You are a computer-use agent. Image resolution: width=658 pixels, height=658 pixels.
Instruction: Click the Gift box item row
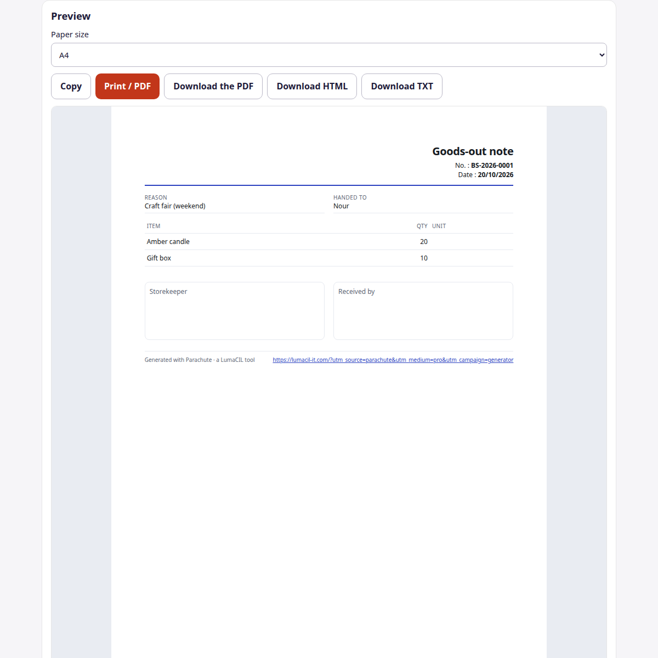click(329, 258)
